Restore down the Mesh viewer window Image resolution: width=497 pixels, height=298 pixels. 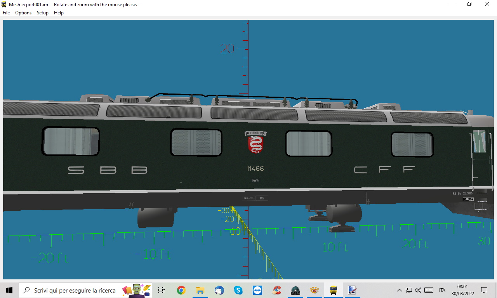(x=469, y=4)
